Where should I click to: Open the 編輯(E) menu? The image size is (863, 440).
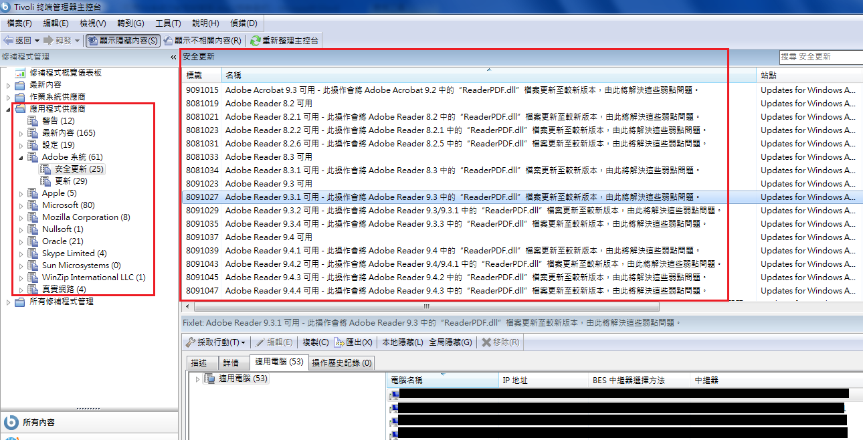tap(56, 23)
